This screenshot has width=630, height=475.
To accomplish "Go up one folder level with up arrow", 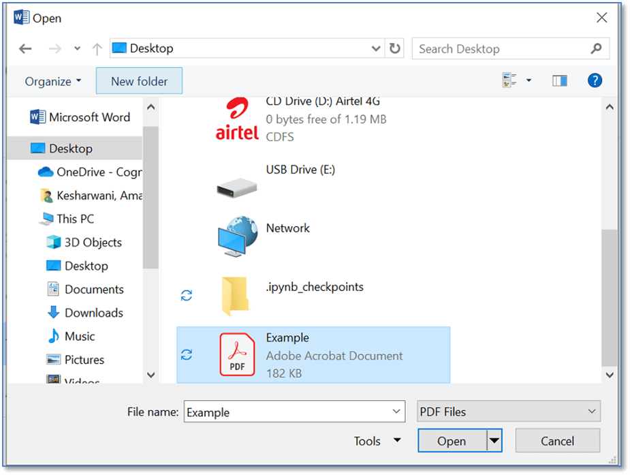I will (x=97, y=48).
